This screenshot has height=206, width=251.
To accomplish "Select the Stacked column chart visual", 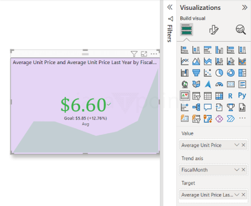I will [x=196, y=50].
